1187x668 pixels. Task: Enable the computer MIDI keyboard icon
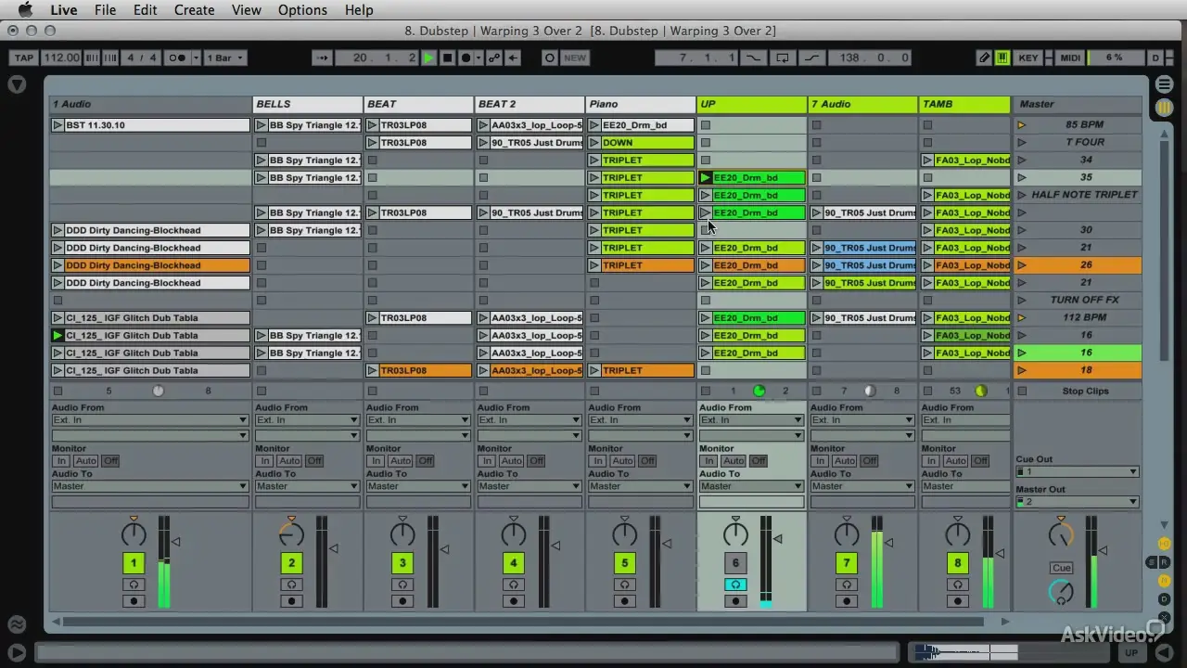[1002, 58]
